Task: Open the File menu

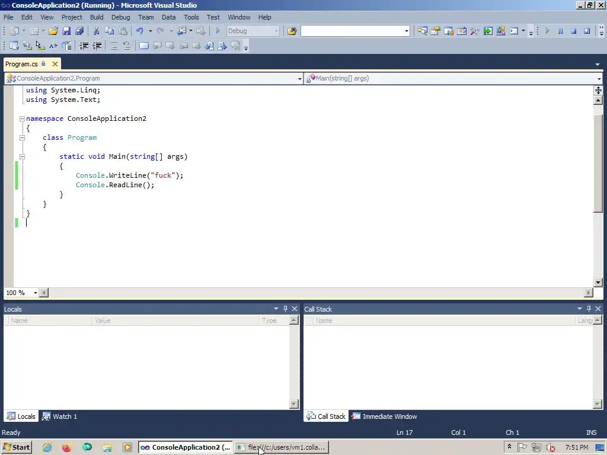Action: (x=8, y=17)
